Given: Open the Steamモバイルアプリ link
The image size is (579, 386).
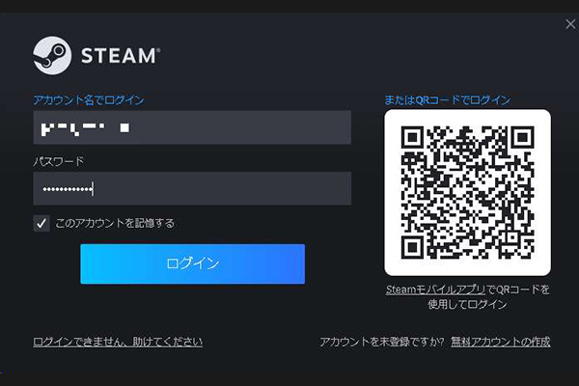Looking at the screenshot, I should click(436, 289).
